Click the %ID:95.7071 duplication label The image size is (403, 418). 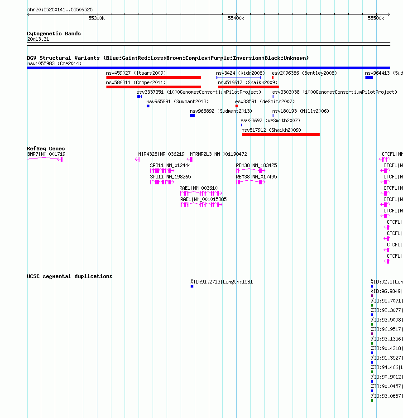point(387,301)
